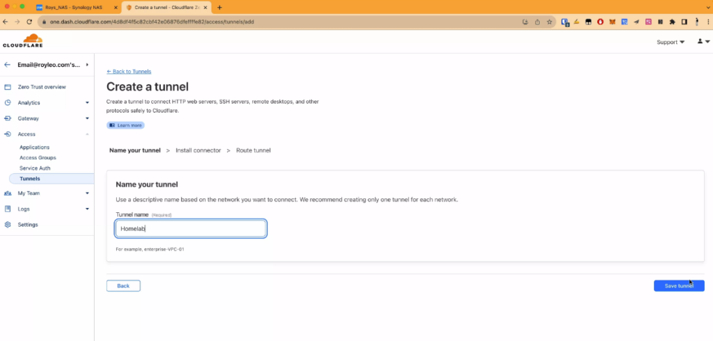Click the install app icon in address bar
Image resolution: width=713 pixels, height=341 pixels.
[x=525, y=22]
